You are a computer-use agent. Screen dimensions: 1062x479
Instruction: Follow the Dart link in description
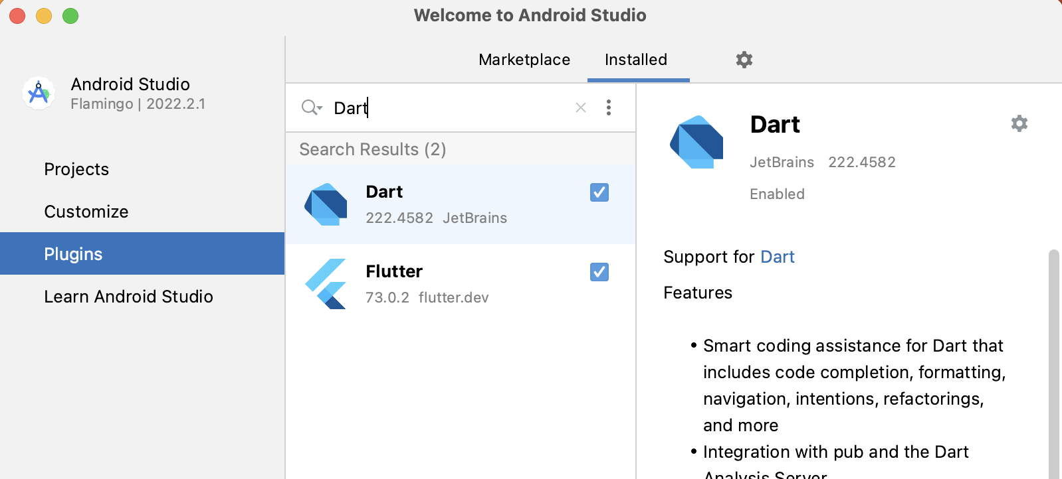778,257
